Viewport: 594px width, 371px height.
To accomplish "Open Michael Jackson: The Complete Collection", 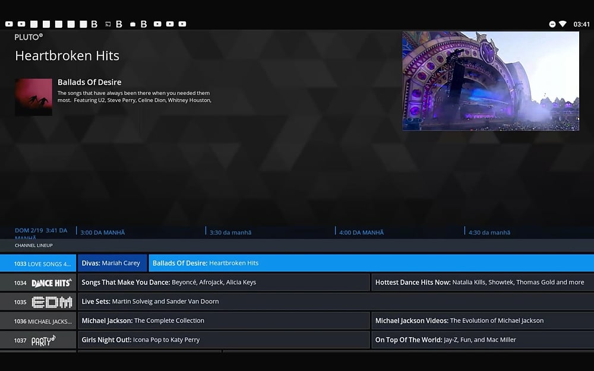I will coord(223,321).
